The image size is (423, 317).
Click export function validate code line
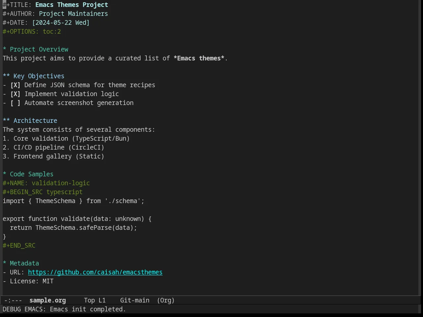click(77, 219)
